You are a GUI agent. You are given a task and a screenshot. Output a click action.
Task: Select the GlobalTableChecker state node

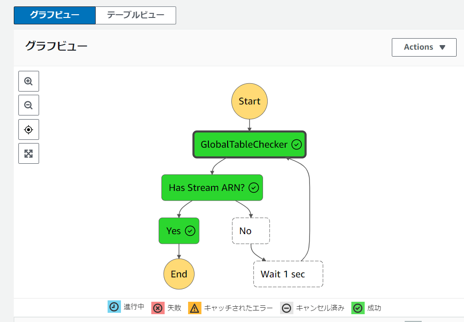(249, 144)
